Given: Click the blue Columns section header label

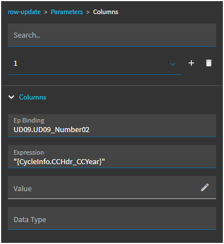Looking at the screenshot, I should point(33,97).
